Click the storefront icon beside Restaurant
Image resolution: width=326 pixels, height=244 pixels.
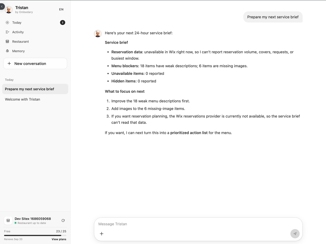coord(7,41)
